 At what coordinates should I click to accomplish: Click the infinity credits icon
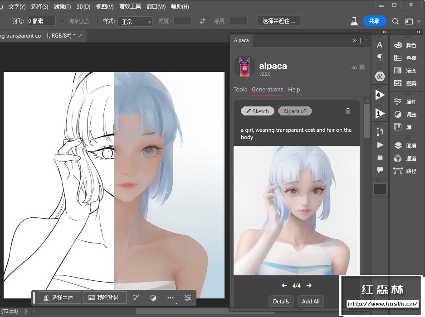[x=354, y=67]
